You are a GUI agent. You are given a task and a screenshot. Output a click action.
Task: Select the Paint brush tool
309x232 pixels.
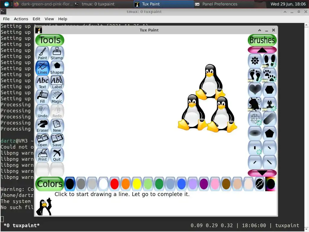click(x=42, y=53)
